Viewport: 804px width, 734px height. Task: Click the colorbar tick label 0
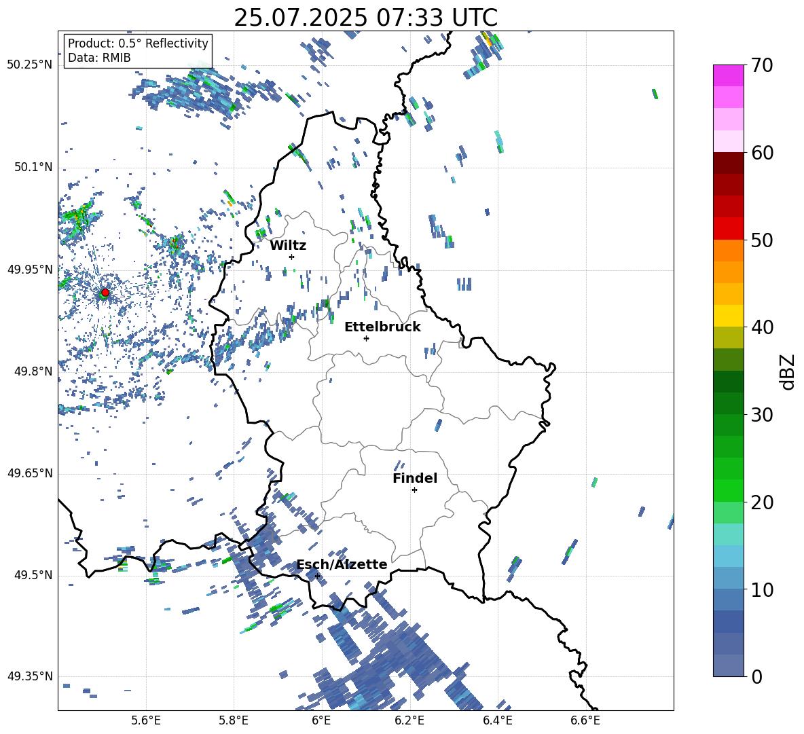click(x=756, y=676)
